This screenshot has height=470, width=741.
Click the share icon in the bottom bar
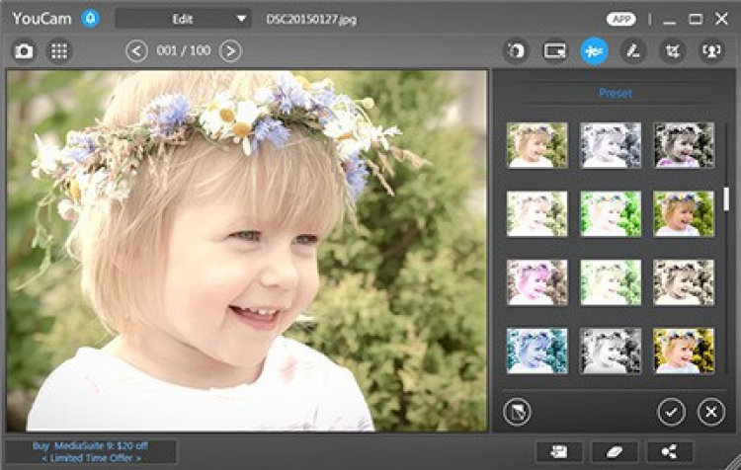[669, 452]
